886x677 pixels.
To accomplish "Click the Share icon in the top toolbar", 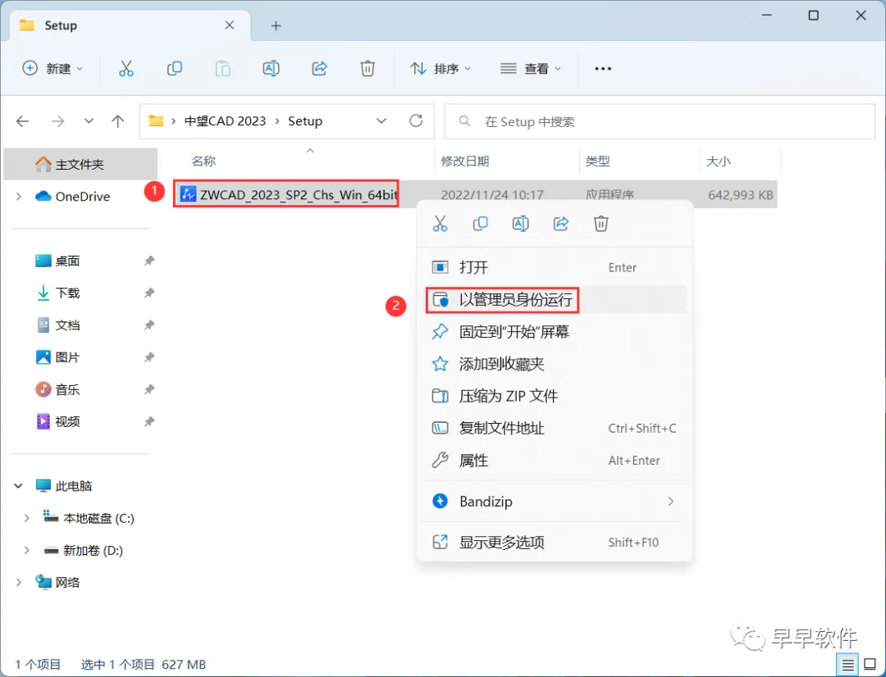I will pyautogui.click(x=319, y=68).
